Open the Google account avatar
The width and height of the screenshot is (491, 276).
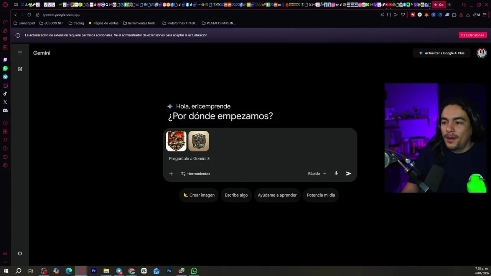click(x=481, y=53)
